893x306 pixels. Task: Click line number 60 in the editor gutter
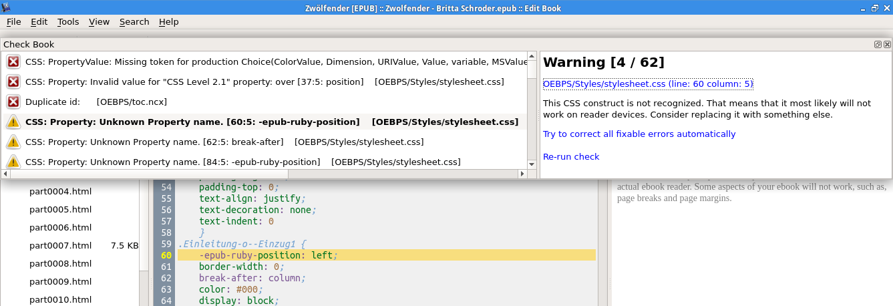[x=166, y=255]
